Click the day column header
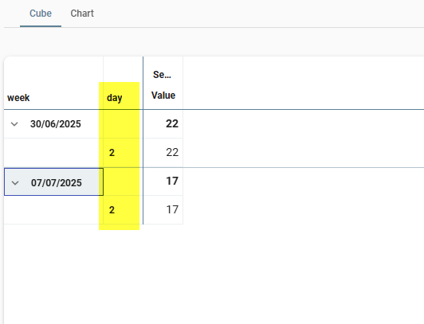 click(x=115, y=97)
